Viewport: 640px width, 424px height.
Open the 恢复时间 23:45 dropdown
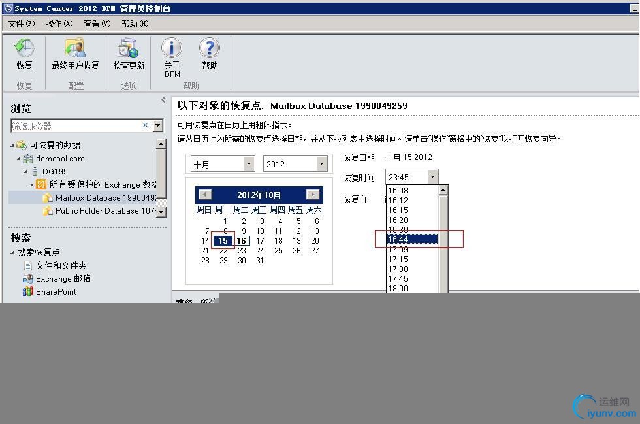point(432,177)
